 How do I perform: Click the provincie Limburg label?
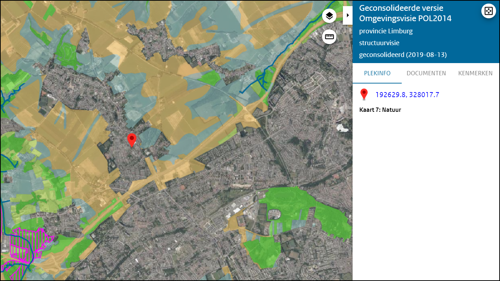coord(386,31)
